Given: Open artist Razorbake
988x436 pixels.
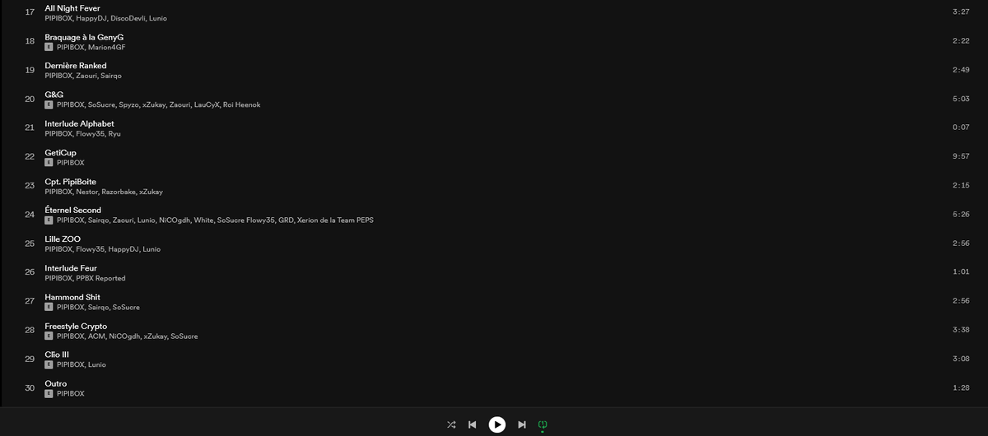Looking at the screenshot, I should tap(118, 192).
